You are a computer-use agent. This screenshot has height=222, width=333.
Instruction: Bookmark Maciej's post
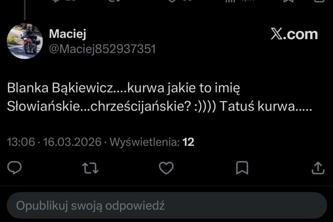click(x=242, y=168)
